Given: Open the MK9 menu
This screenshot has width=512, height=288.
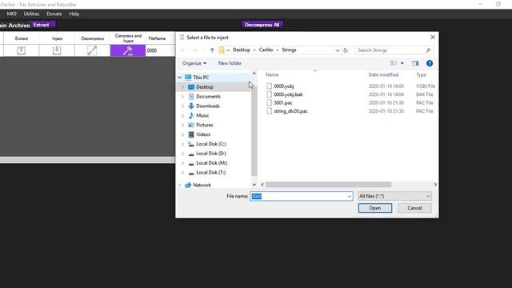Looking at the screenshot, I should pyautogui.click(x=11, y=14).
